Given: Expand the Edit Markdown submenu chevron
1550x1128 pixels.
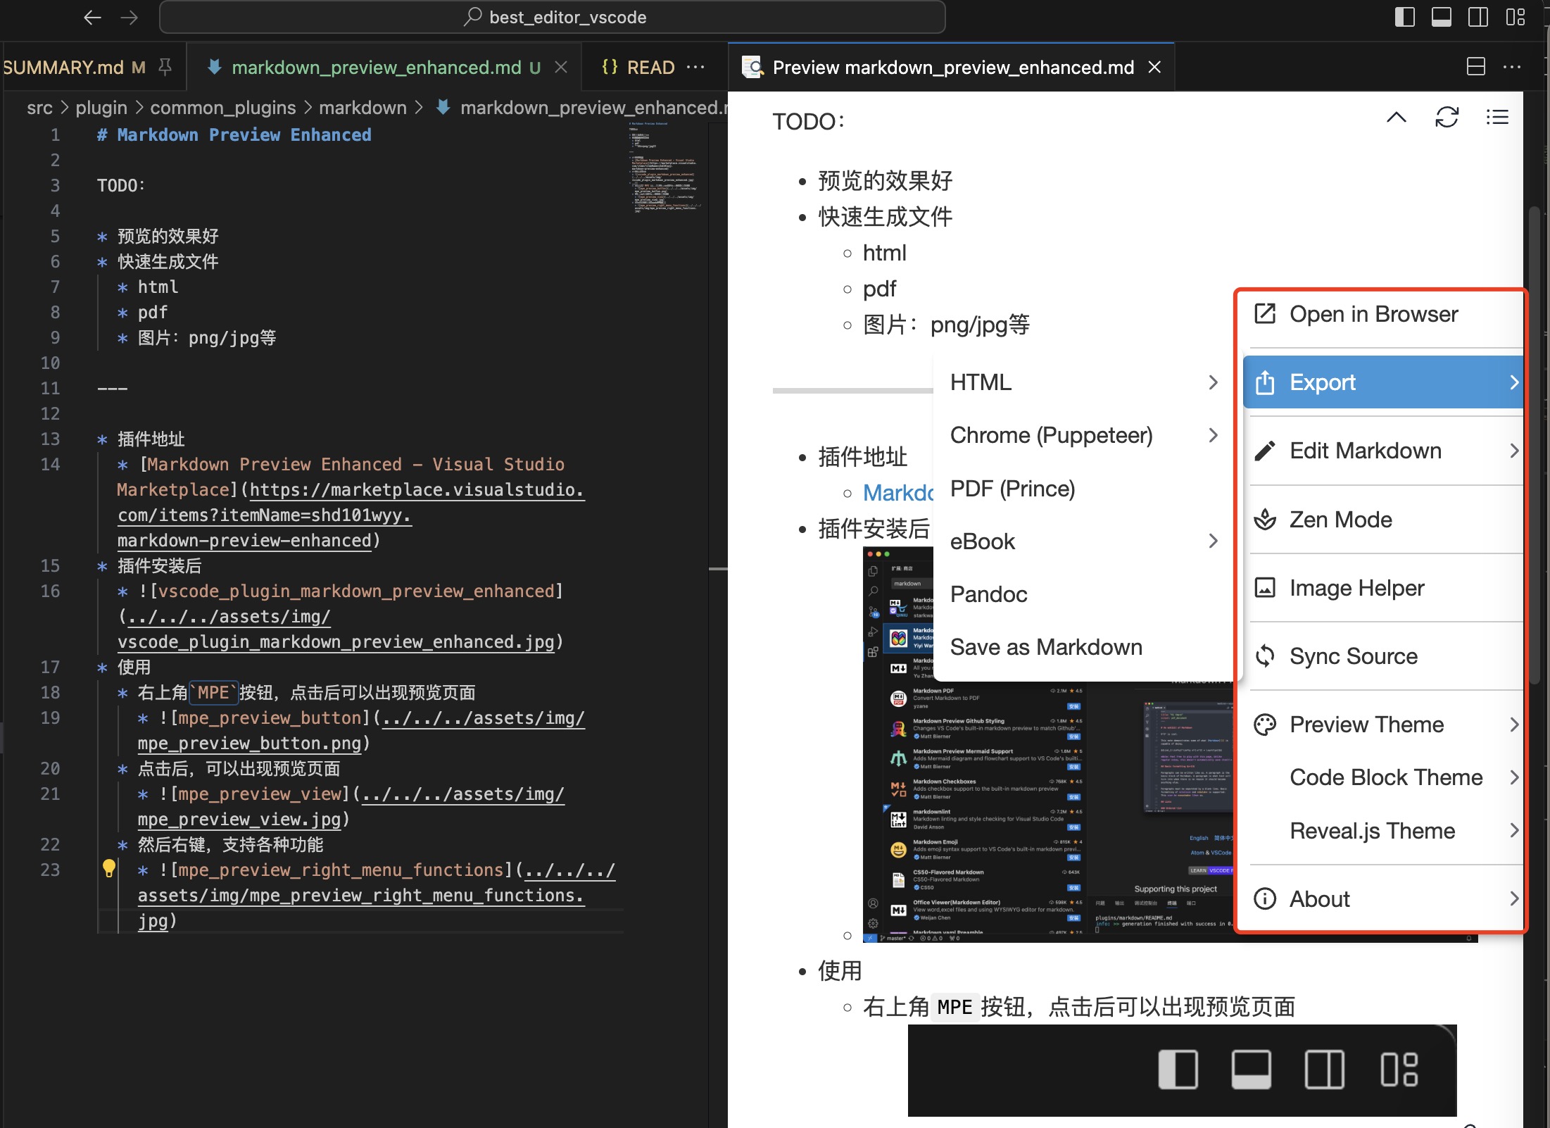Looking at the screenshot, I should (1514, 451).
